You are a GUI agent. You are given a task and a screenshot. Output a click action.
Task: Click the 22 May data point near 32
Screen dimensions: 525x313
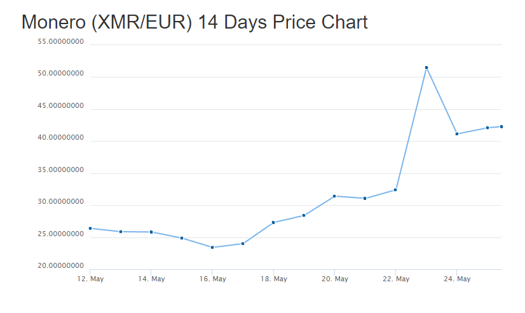point(395,190)
